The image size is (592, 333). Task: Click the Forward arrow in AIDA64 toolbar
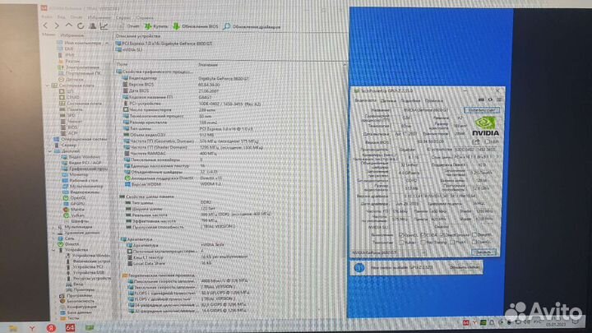pos(55,25)
